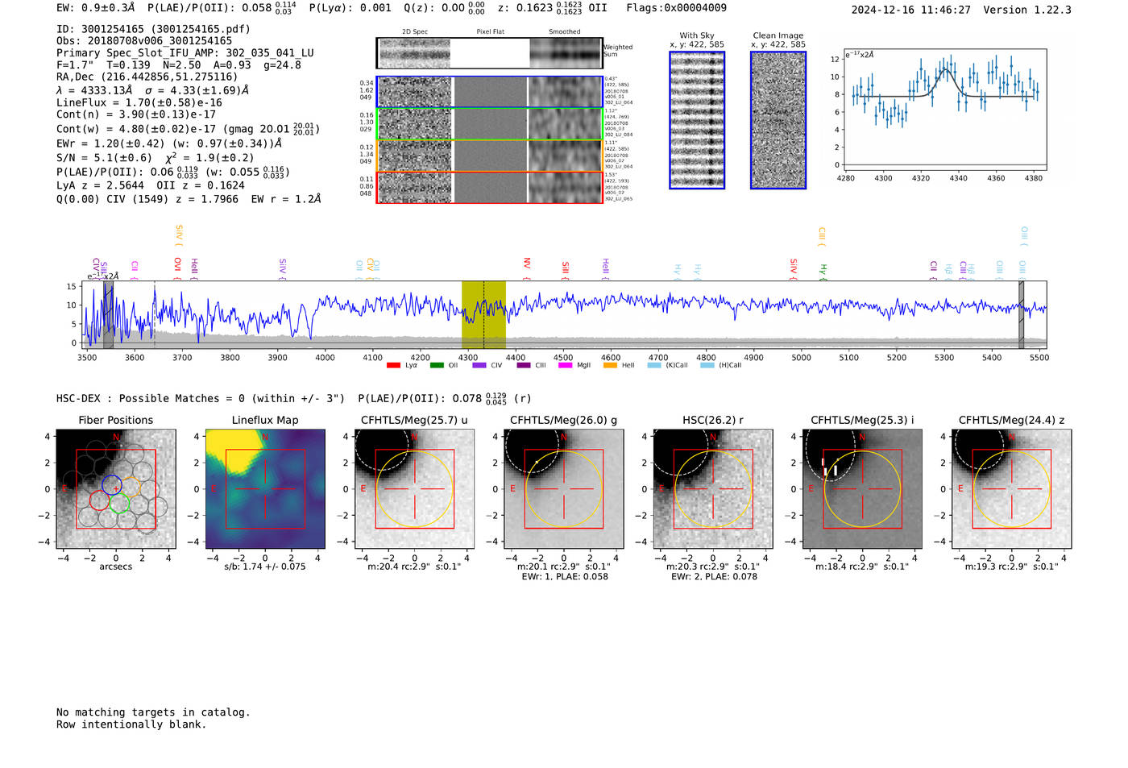Select the blue-outlined 2D fiber spectrum row
This screenshot has height=768, width=1128.
(x=490, y=92)
